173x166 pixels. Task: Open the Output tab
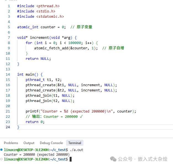(29, 143)
